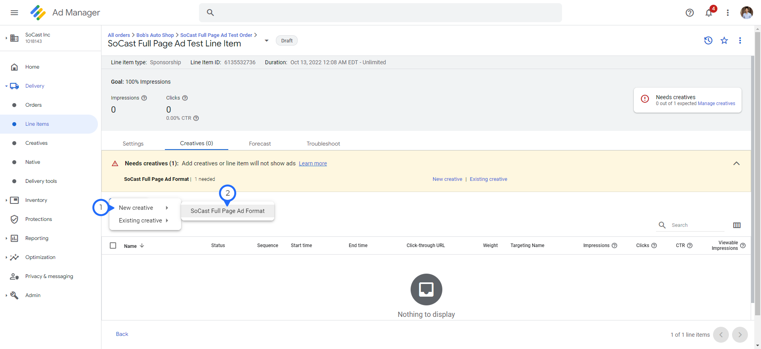Expand the Admin sidebar section arrow

[x=6, y=295]
